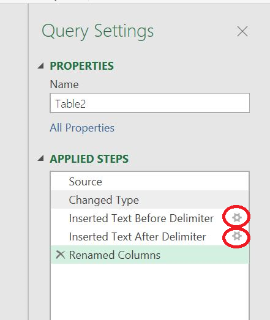
Task: Select the Changed Type step
Action: pos(150,199)
